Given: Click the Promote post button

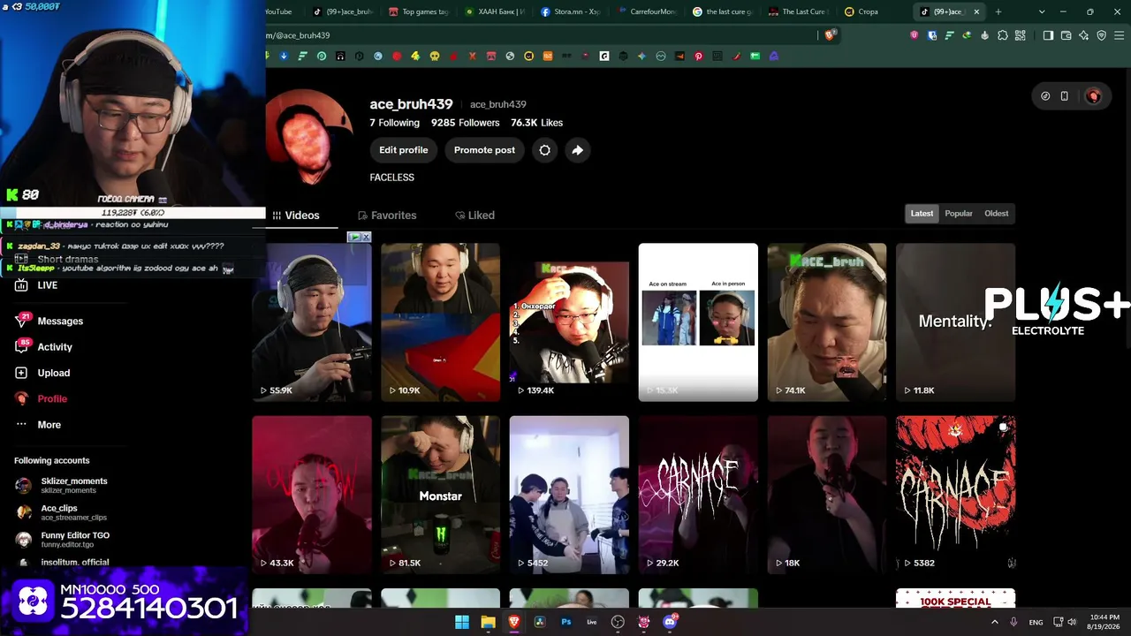Looking at the screenshot, I should [x=484, y=150].
